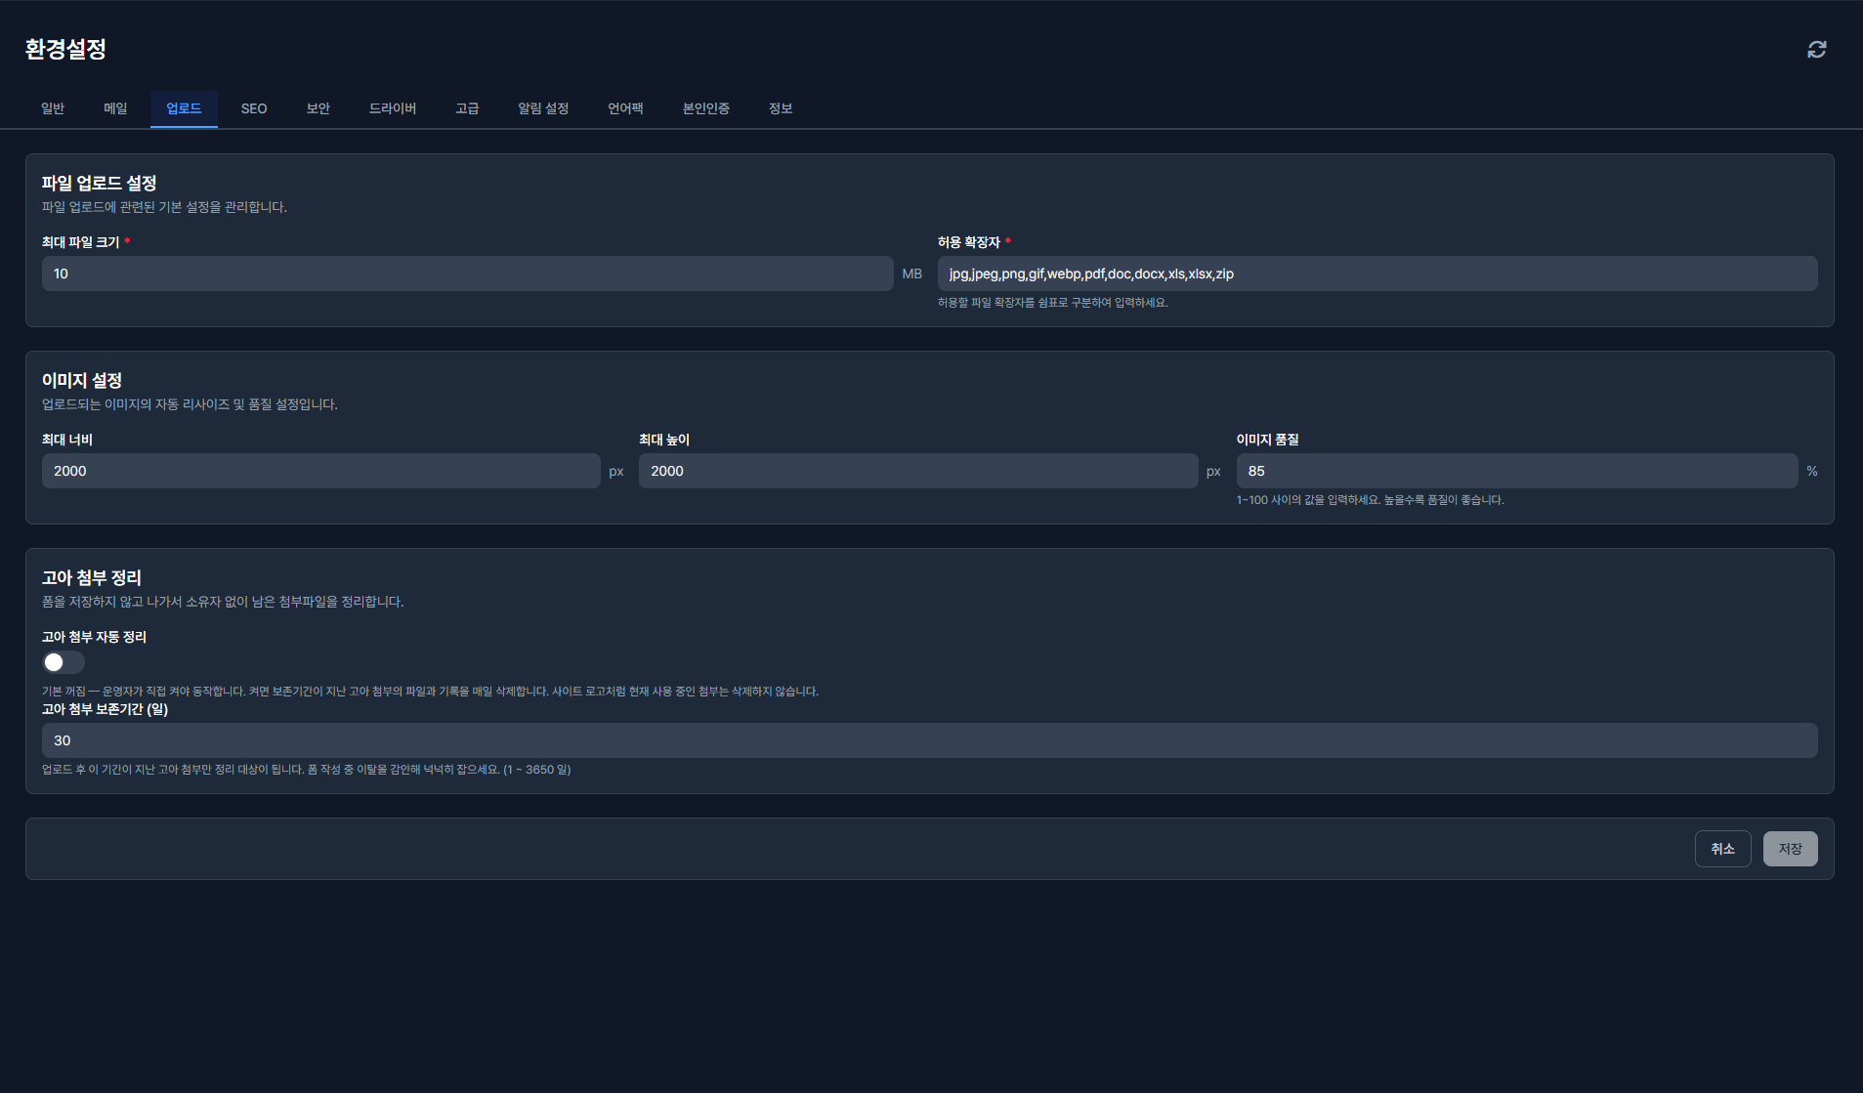This screenshot has height=1093, width=1863.
Task: Open the 일반 tab
Action: pyautogui.click(x=53, y=108)
